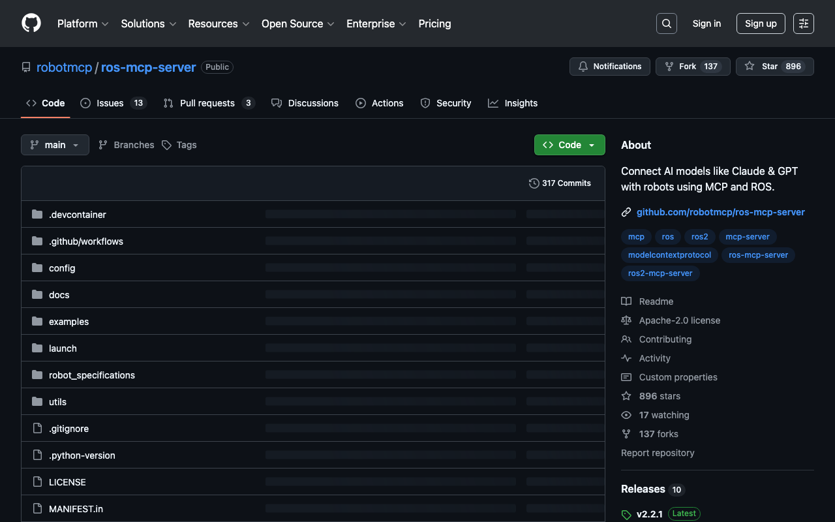Open the search magnifier icon
This screenshot has width=835, height=522.
coord(666,23)
